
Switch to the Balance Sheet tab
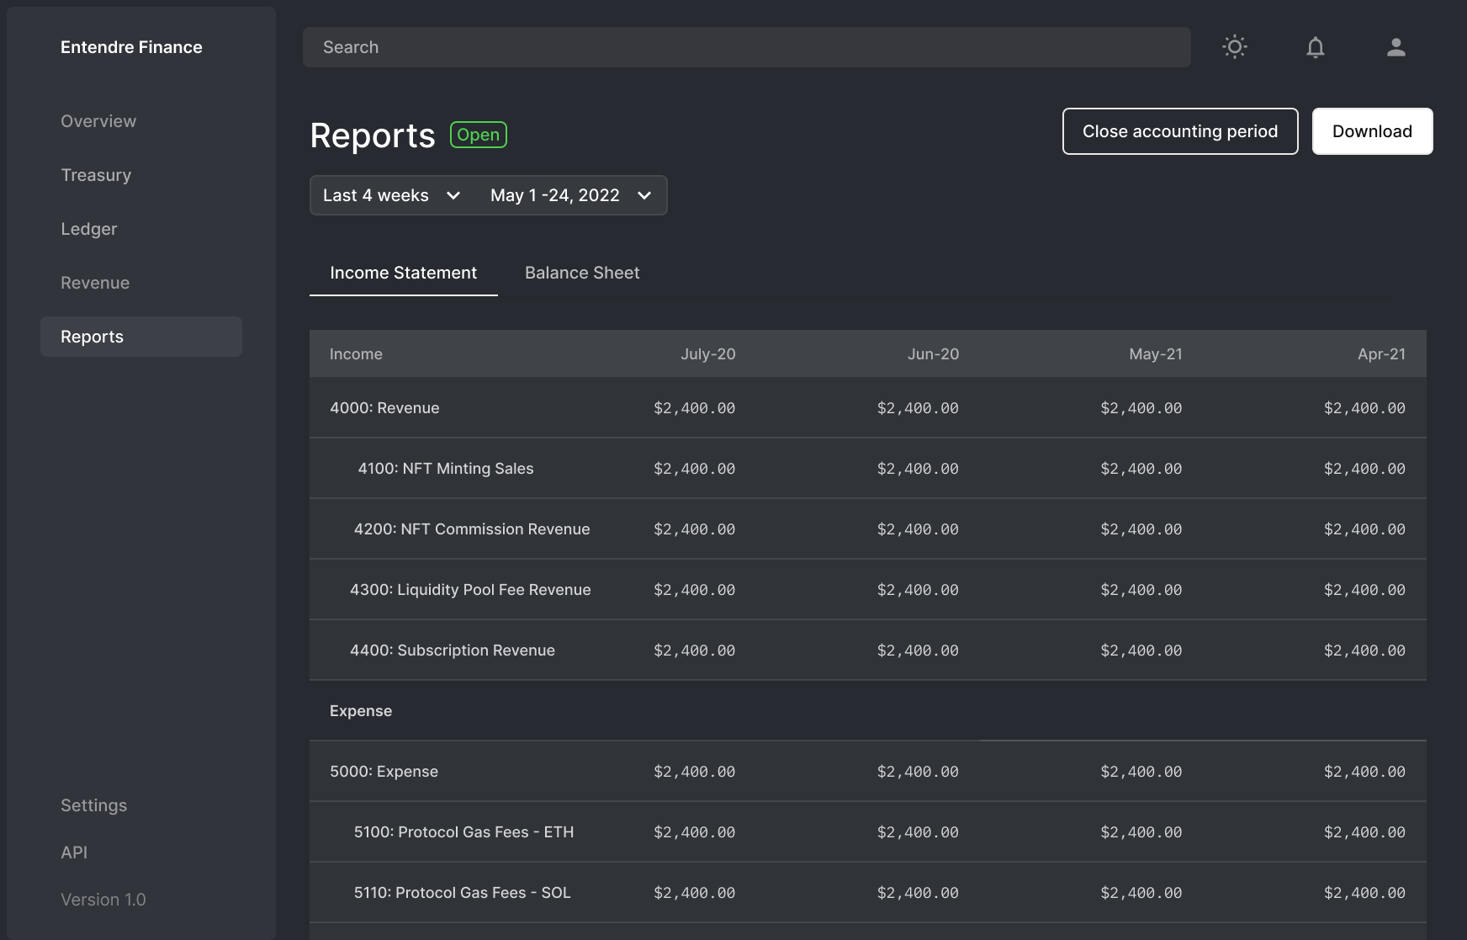click(x=582, y=273)
